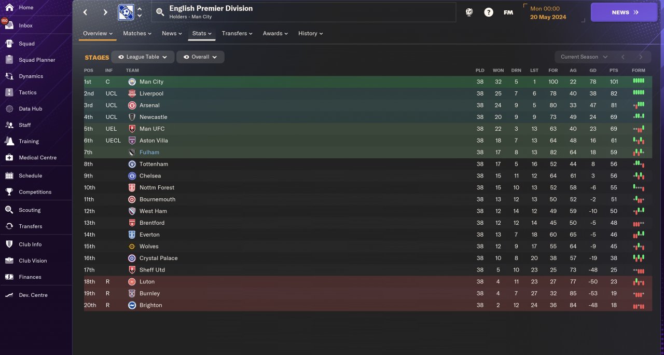Click the eye icon in League Table selector
Viewport: 664px width, 355px height.
click(121, 57)
